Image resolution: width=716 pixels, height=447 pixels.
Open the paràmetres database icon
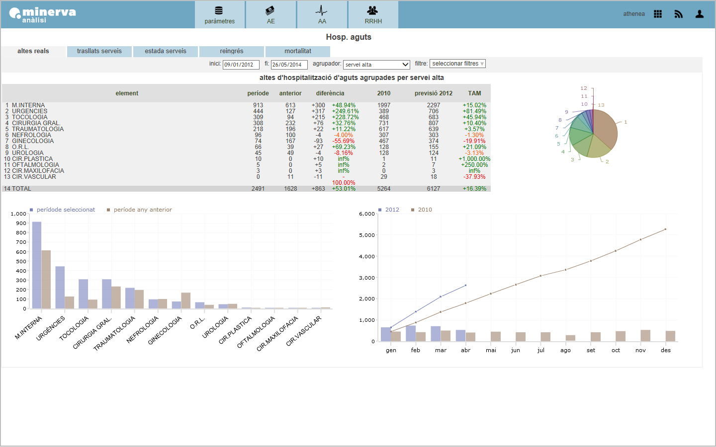click(219, 10)
